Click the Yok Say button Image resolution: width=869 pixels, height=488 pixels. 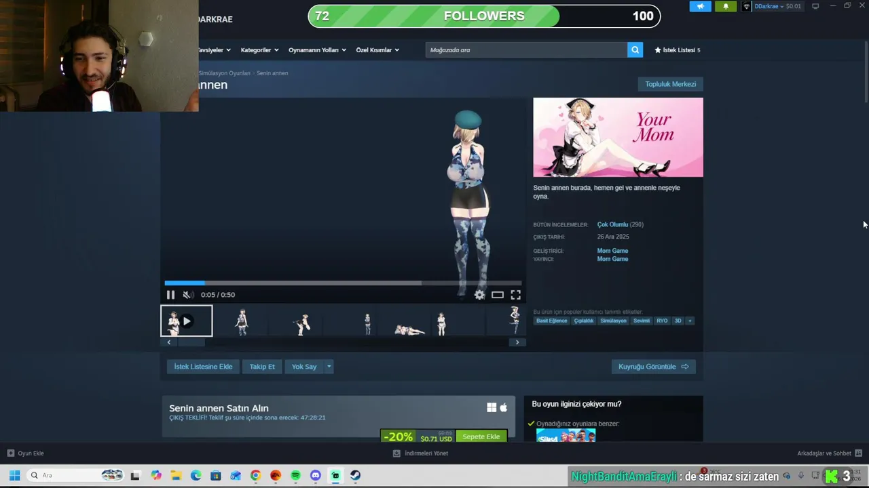[x=304, y=367]
